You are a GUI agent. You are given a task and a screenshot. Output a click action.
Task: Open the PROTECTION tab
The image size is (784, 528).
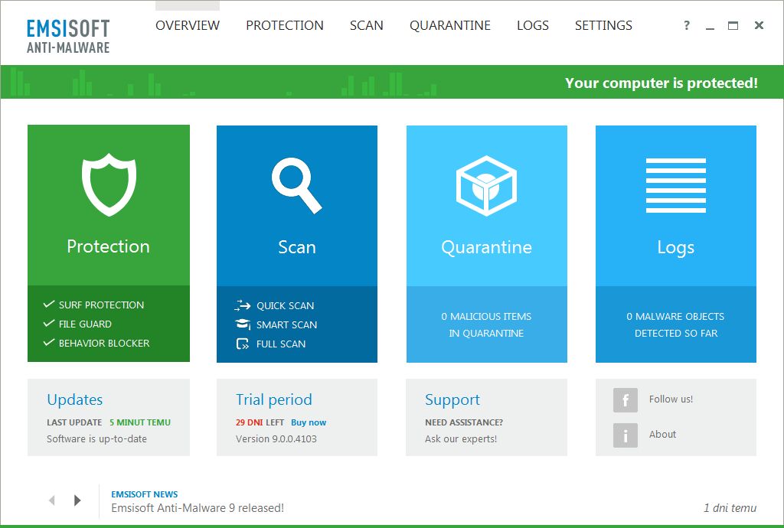(x=285, y=25)
